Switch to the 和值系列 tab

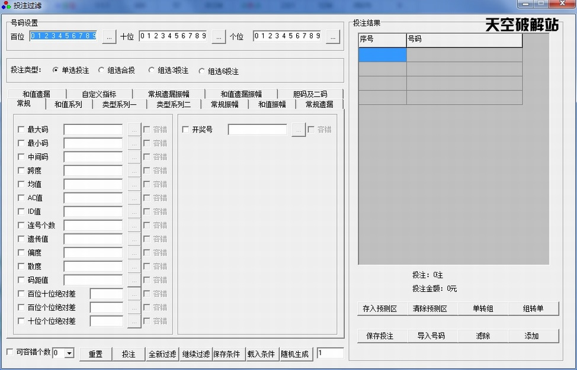[68, 104]
